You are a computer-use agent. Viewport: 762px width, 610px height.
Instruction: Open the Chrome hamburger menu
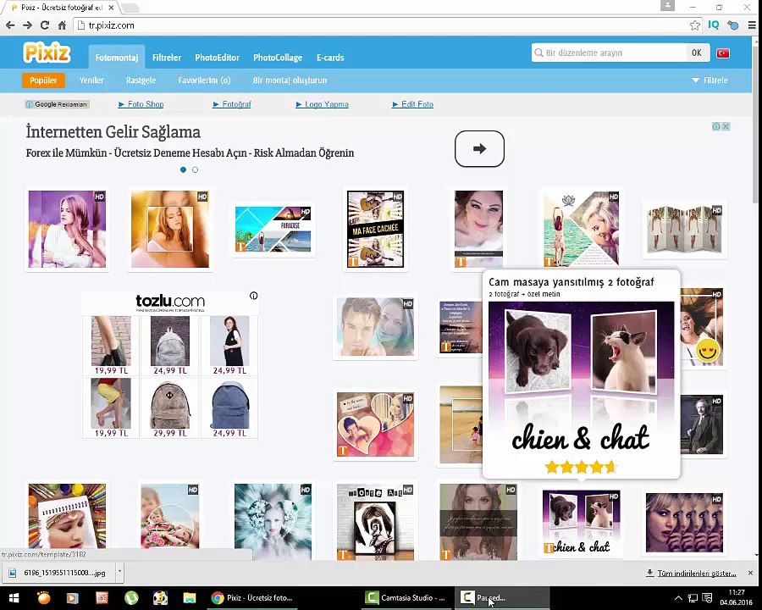(752, 25)
